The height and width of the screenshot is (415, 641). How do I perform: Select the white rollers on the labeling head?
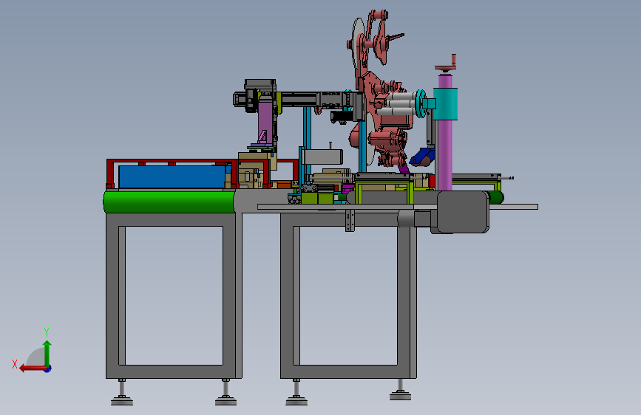tap(396, 105)
